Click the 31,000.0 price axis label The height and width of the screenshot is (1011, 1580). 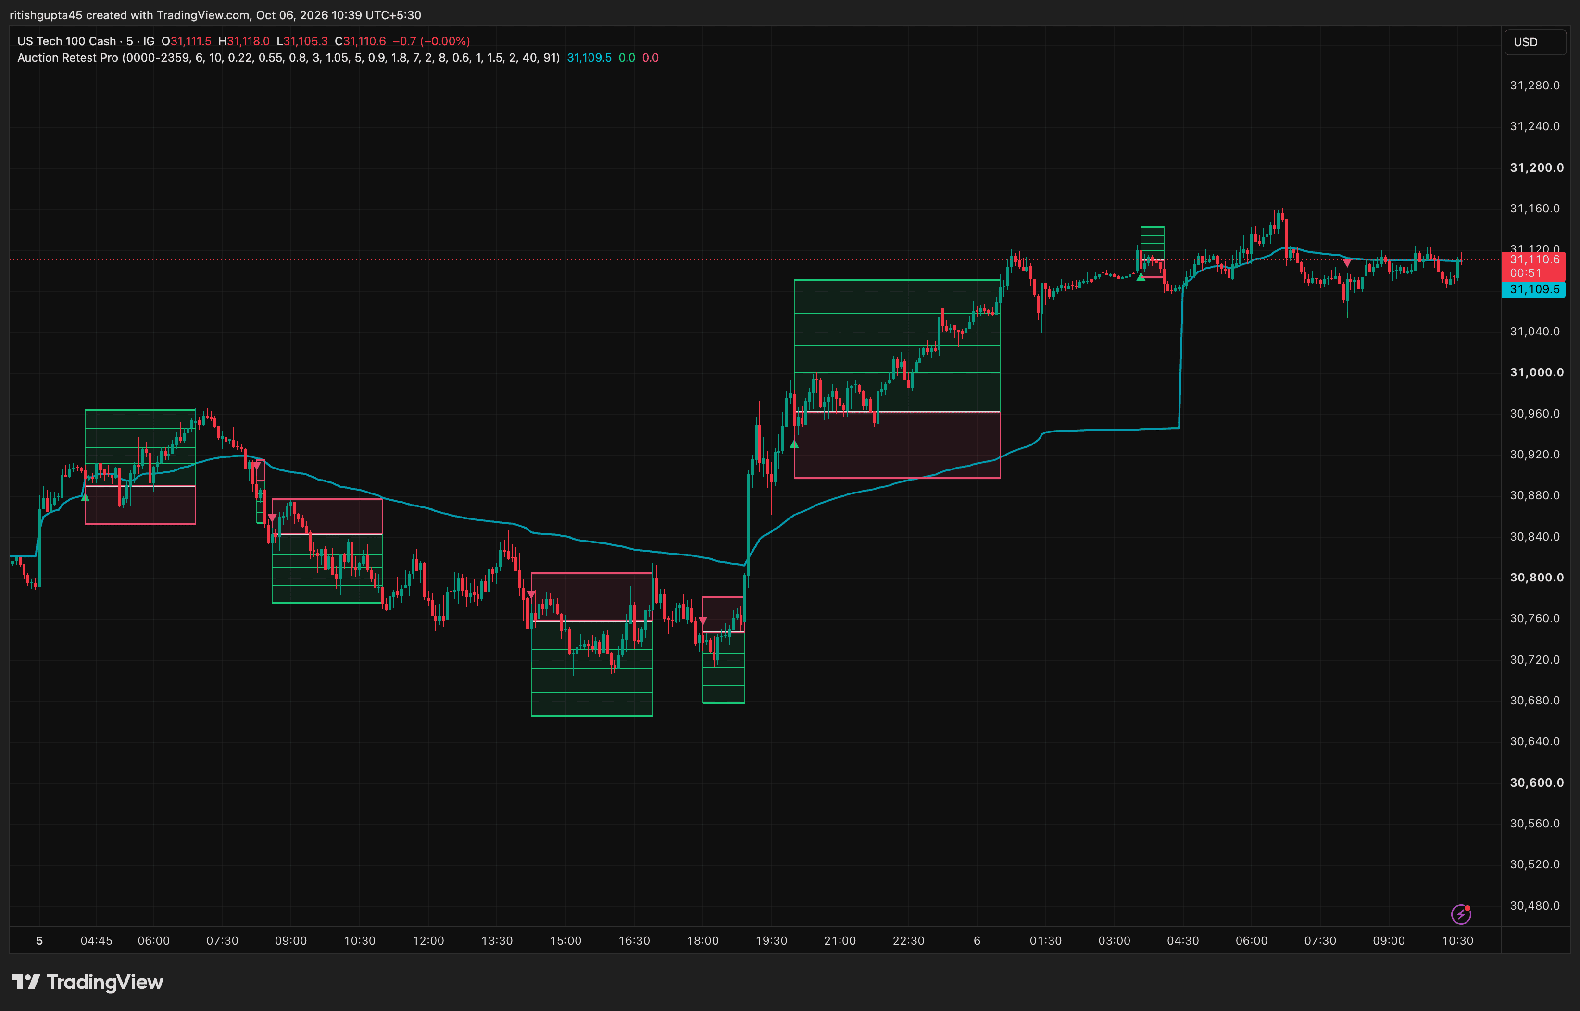pyautogui.click(x=1537, y=372)
